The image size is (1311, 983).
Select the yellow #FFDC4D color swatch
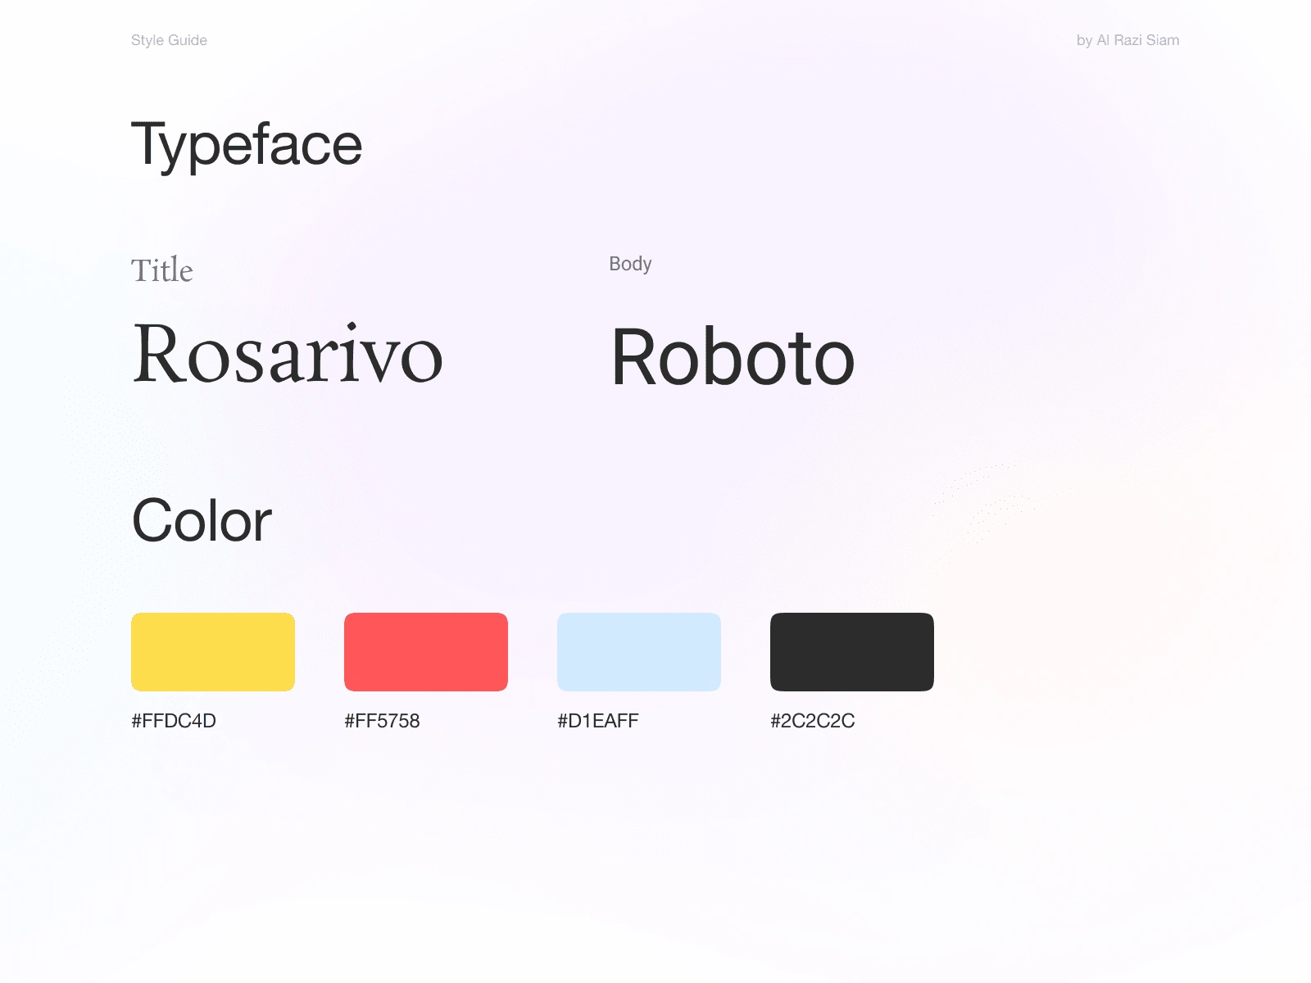point(213,652)
